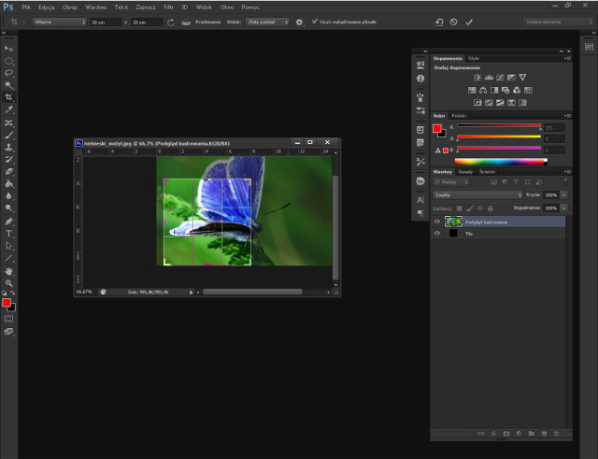Select the Elliptical Marquee tool
This screenshot has width=598, height=459.
click(8, 61)
